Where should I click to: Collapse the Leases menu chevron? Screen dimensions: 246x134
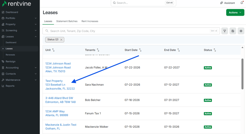coord(36,37)
